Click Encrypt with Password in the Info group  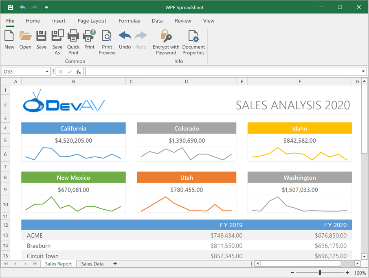pyautogui.click(x=166, y=39)
